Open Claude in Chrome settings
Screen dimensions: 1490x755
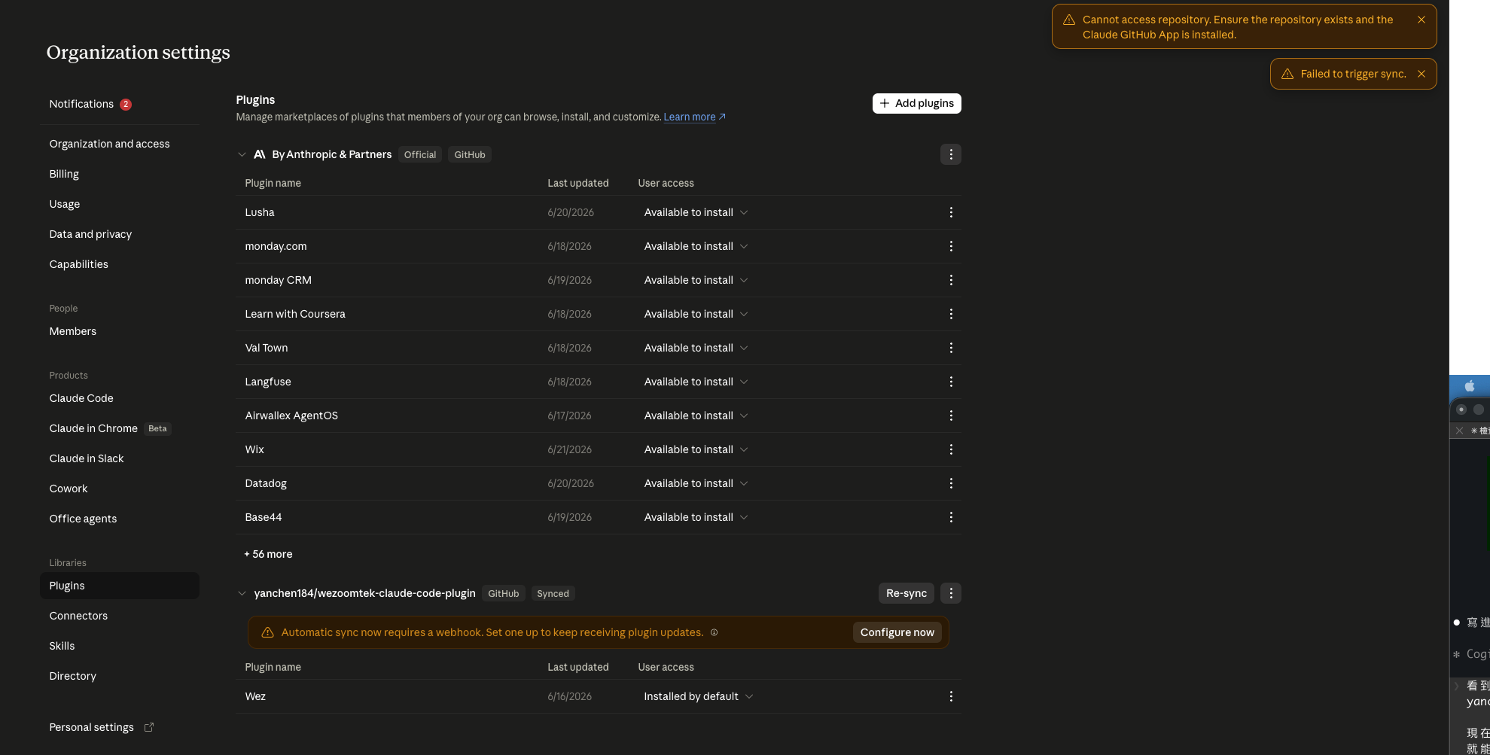119,428
